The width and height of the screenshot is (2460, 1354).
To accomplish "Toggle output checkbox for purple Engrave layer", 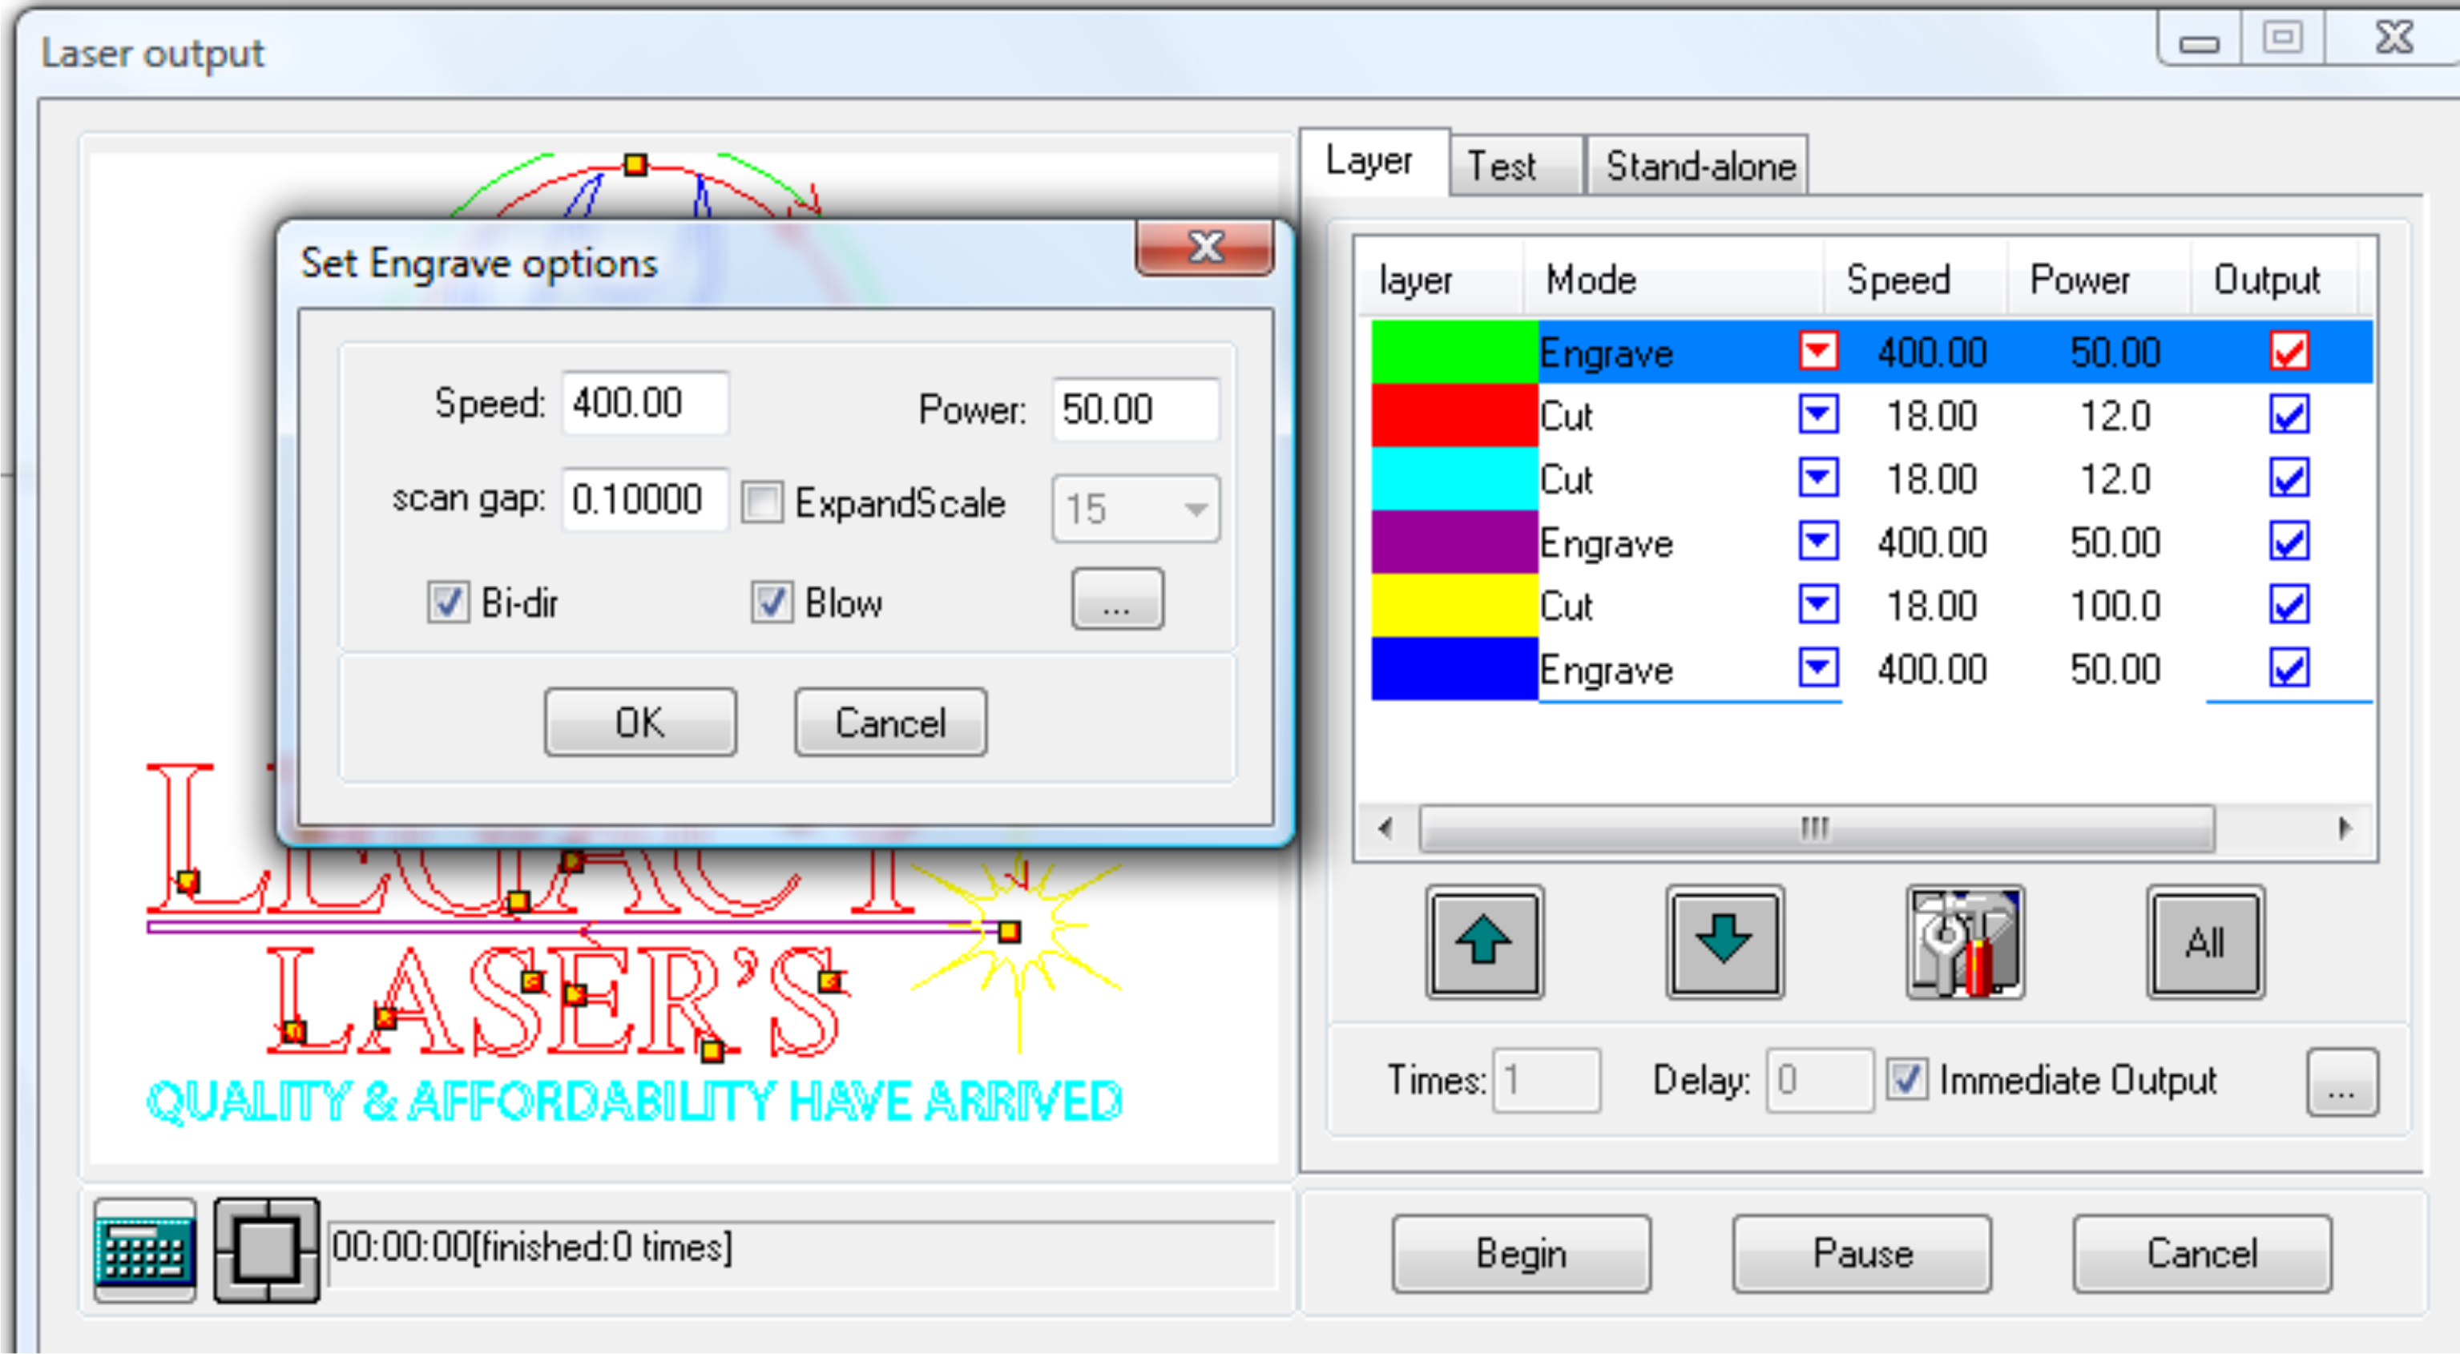I will [2289, 542].
